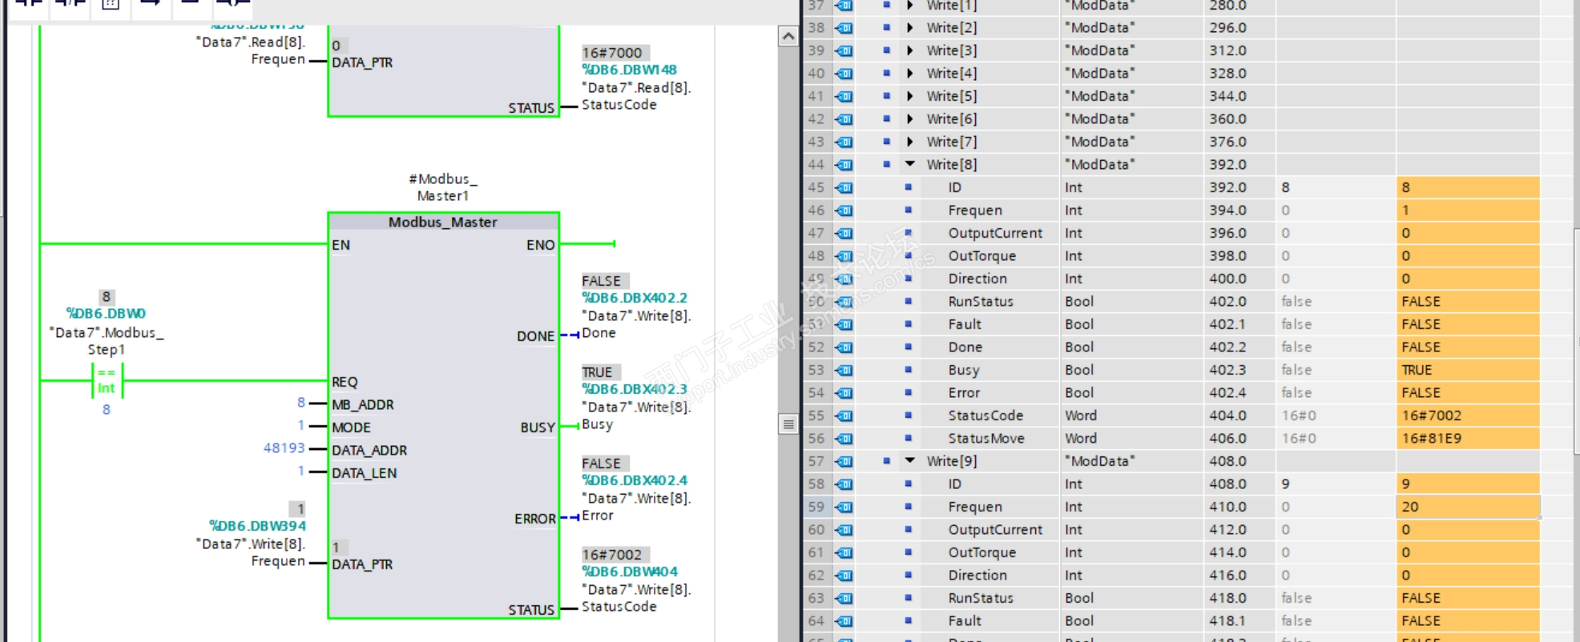Select the monitor value 20 in row 59
The width and height of the screenshot is (1580, 642).
click(1468, 507)
